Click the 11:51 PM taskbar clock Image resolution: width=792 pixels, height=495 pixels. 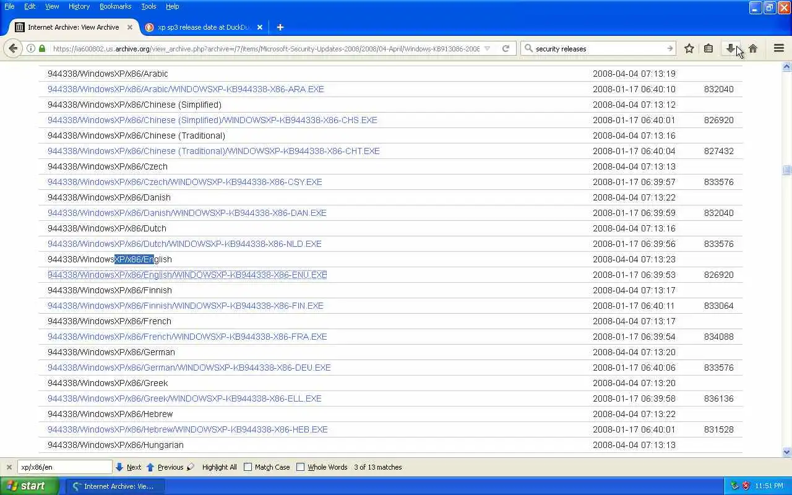point(770,486)
